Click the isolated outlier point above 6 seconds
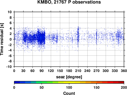The image size is (127, 95). [37, 22]
